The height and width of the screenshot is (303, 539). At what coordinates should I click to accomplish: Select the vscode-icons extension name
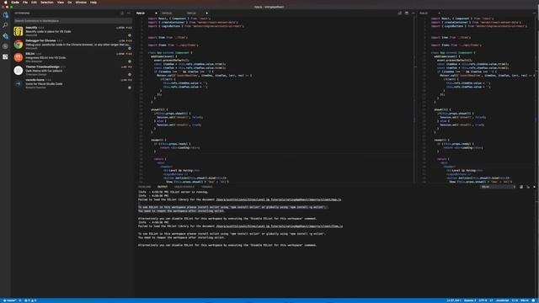click(x=35, y=80)
